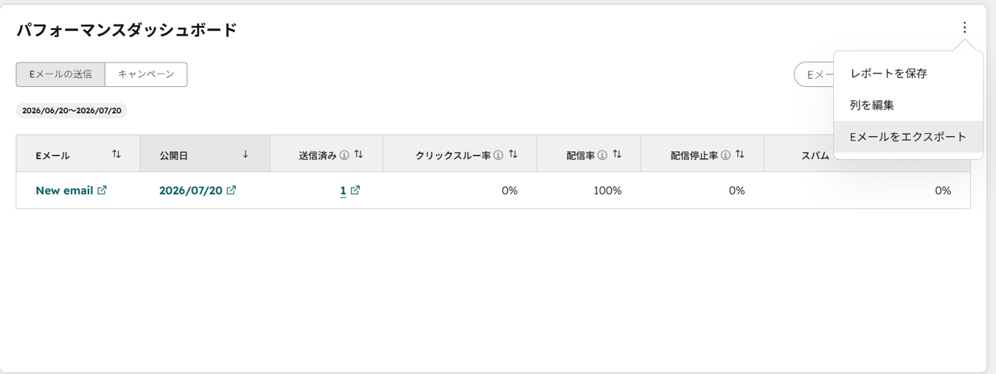Sort table by Eメール column arrows
The image size is (996, 374).
[x=116, y=155]
